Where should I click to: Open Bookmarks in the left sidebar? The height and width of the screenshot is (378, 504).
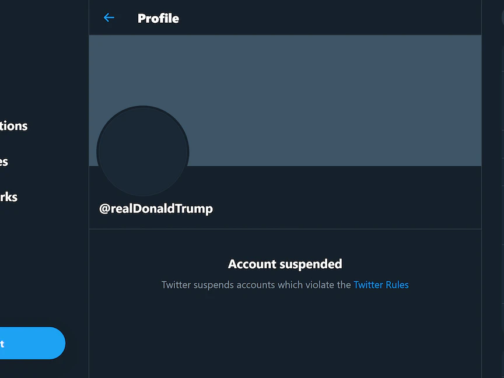coord(9,197)
